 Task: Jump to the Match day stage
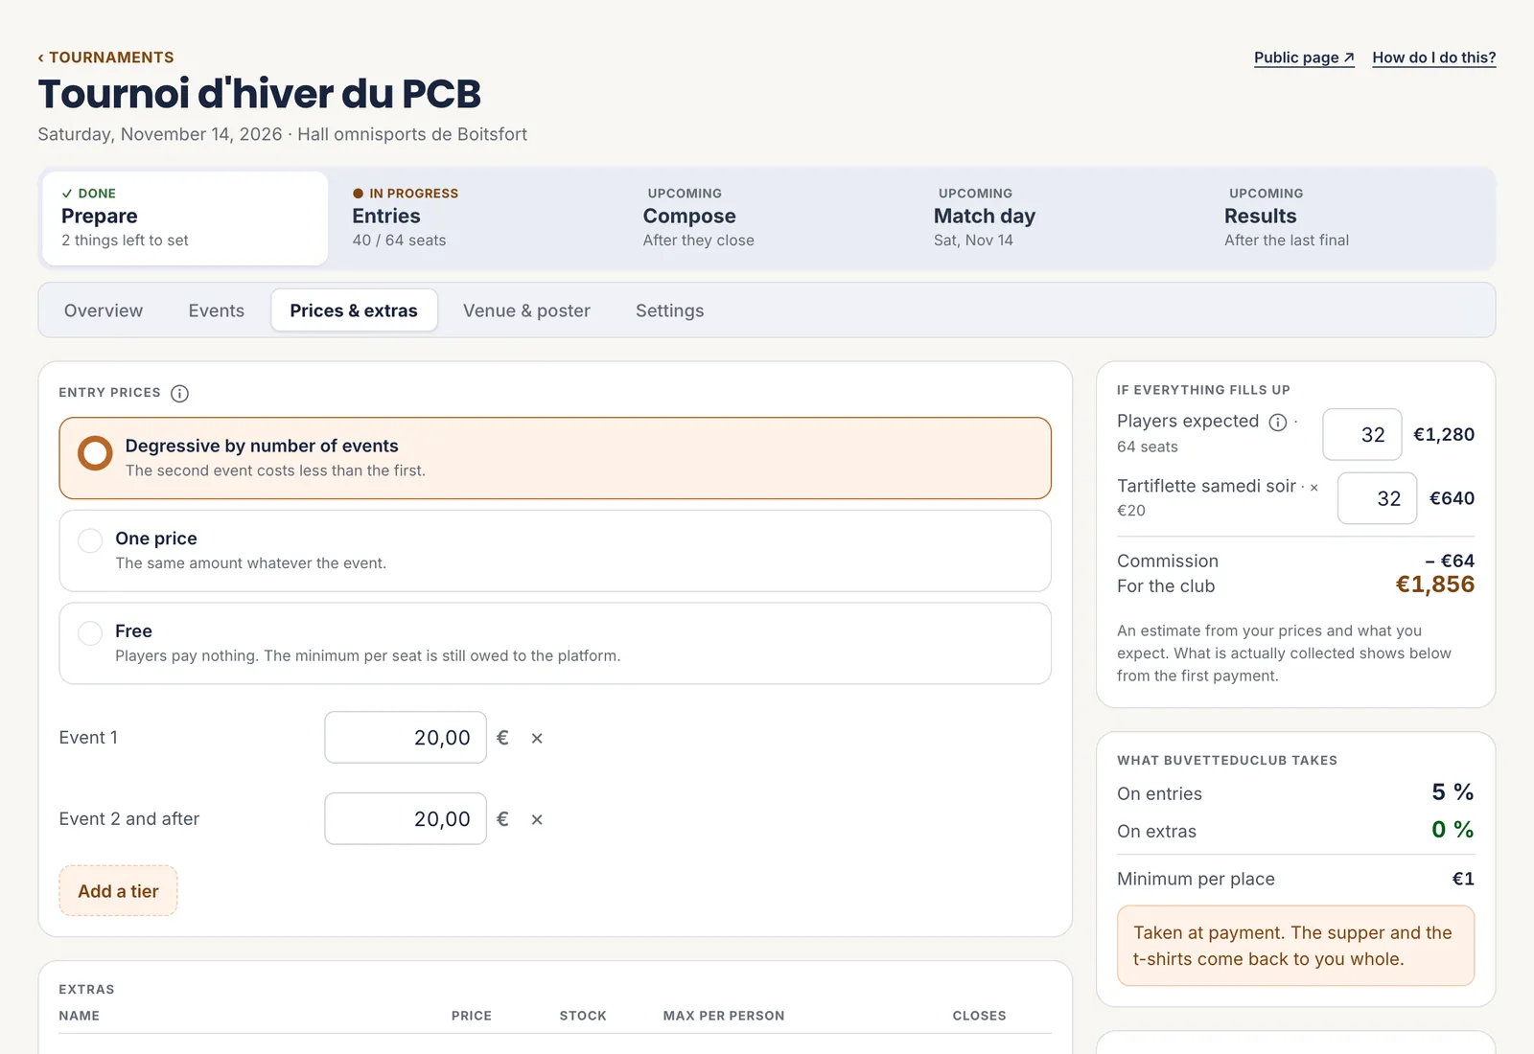coord(1058,218)
